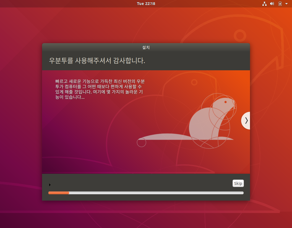This screenshot has height=228, width=292.
Task: Open sound settings through the speaker icon
Action: [272, 4]
